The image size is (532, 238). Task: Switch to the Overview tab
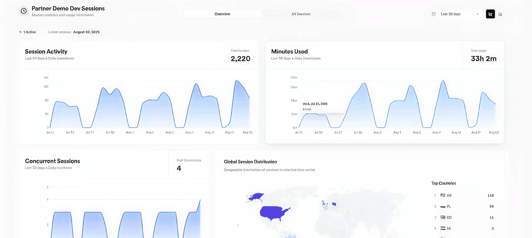point(222,14)
